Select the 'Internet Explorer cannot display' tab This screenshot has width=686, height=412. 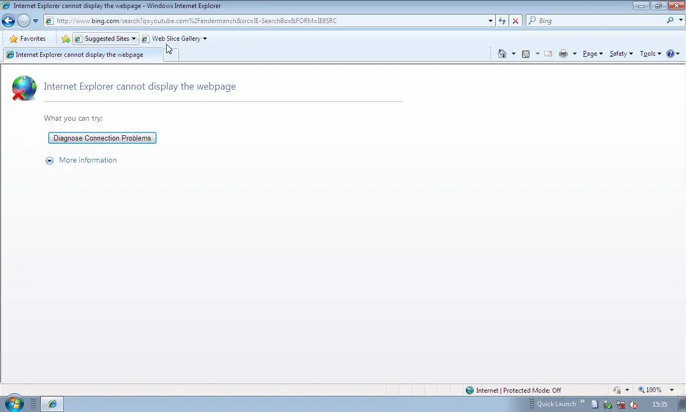(x=83, y=55)
